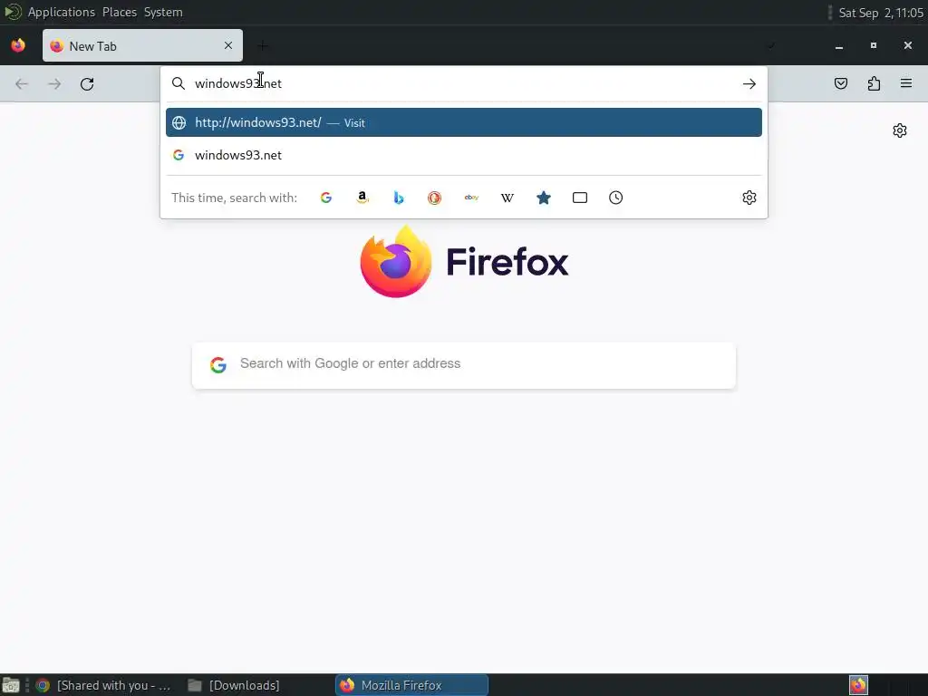Click Firefox icon in the bottom-right panel
The image size is (928, 696).
pos(858,685)
